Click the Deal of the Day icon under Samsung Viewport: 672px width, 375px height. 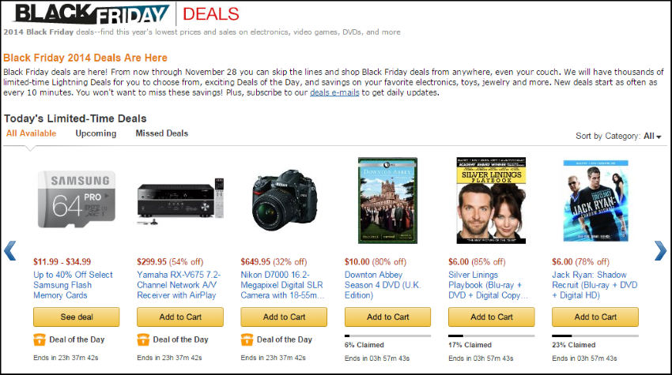tap(40, 339)
